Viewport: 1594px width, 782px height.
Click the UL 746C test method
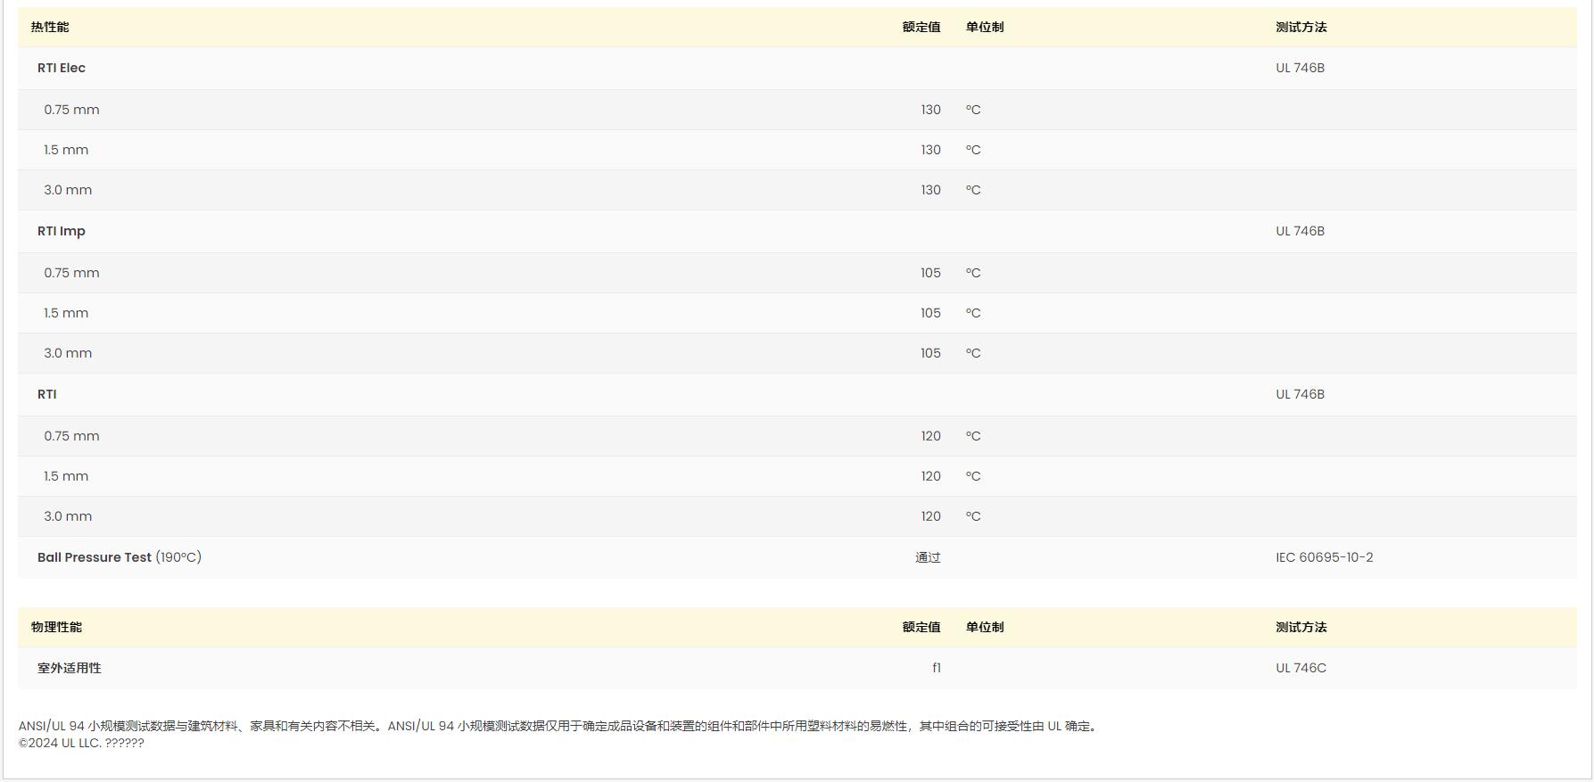click(1301, 668)
